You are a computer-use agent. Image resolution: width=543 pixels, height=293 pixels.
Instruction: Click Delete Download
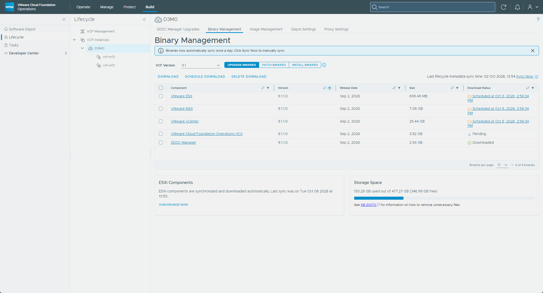249,77
